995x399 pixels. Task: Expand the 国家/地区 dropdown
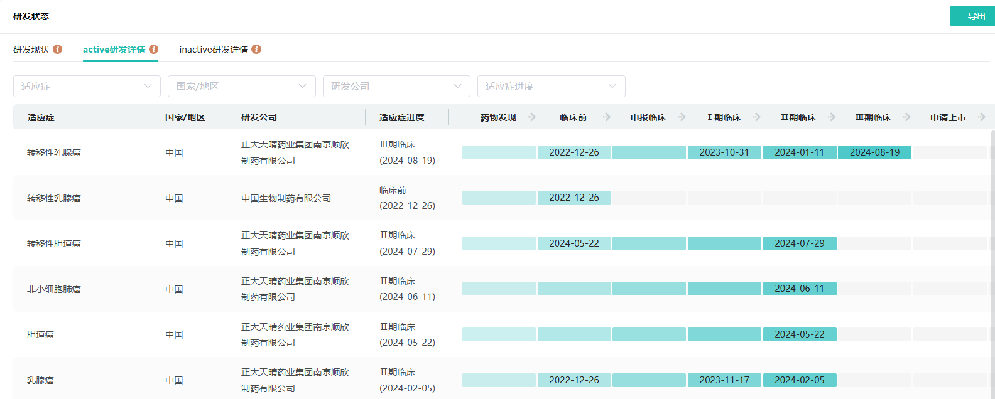(x=241, y=87)
